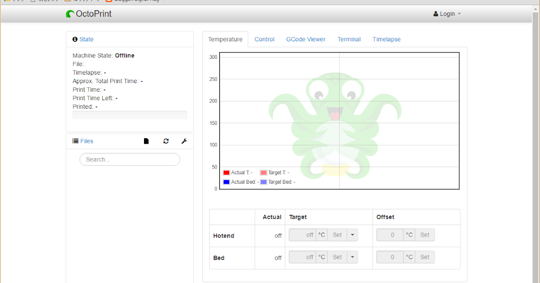Switch to the GCode Viewer tab
Image resolution: width=540 pixels, height=283 pixels.
306,39
